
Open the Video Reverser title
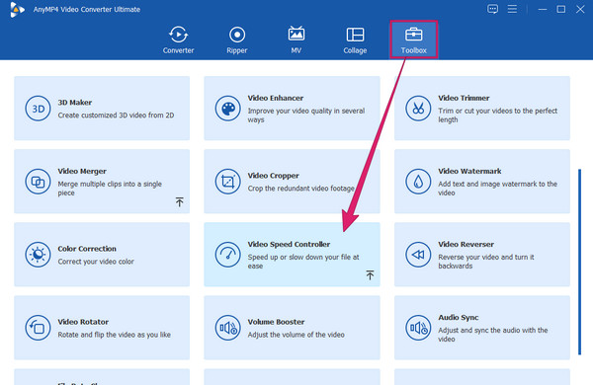466,244
